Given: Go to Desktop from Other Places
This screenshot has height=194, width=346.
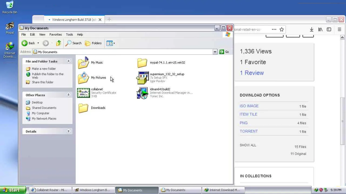Looking at the screenshot, I should tap(34, 102).
